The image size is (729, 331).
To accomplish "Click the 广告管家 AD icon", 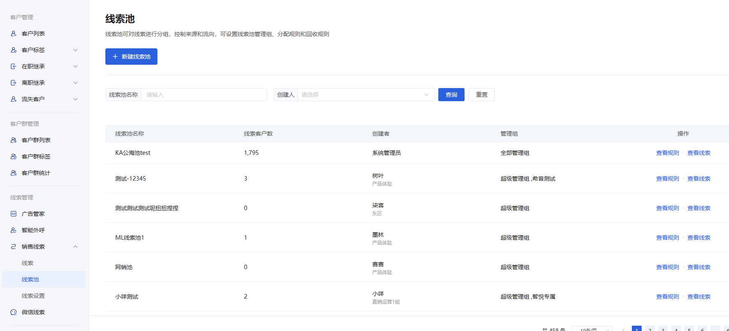I will pos(14,214).
